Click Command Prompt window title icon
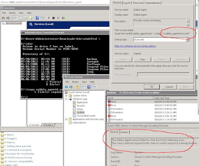This screenshot has width=199, height=166. 23,33
